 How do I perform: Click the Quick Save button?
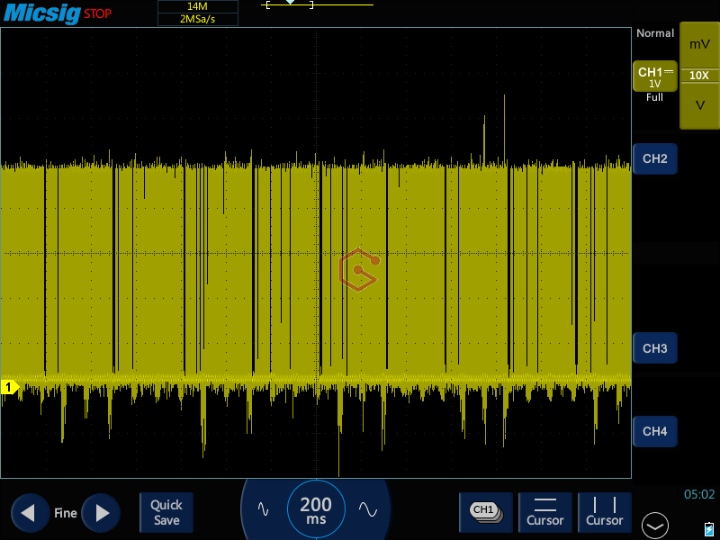(166, 512)
